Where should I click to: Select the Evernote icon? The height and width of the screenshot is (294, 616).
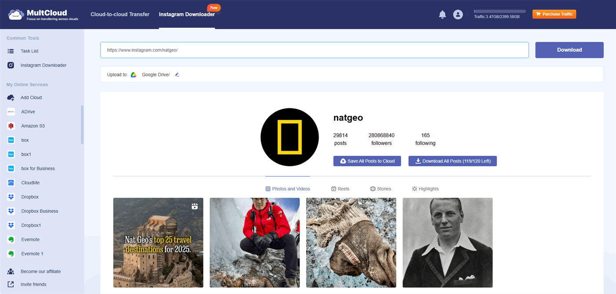pyautogui.click(x=11, y=240)
